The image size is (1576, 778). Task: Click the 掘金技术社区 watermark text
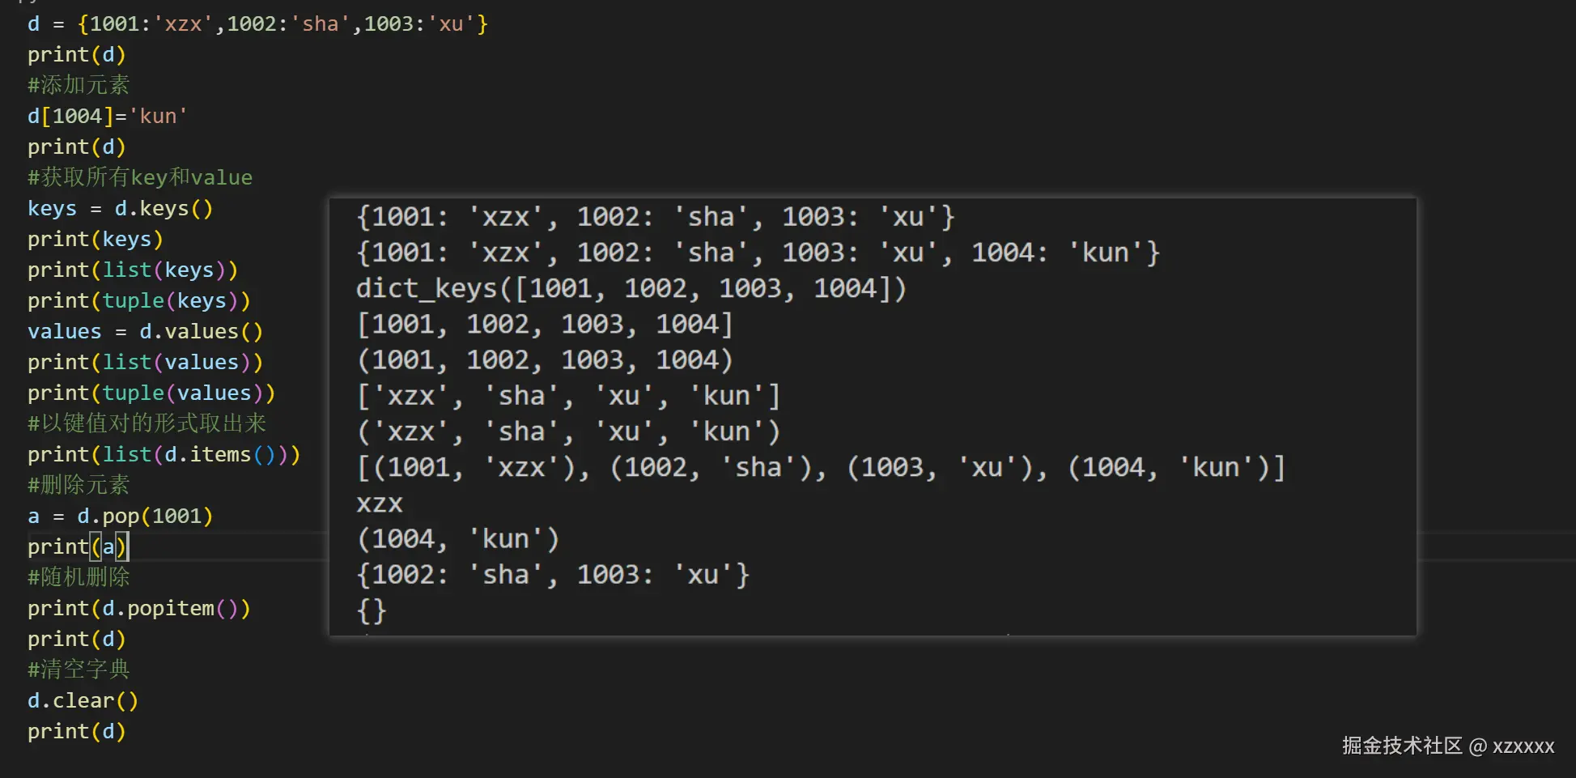pyautogui.click(x=1402, y=746)
